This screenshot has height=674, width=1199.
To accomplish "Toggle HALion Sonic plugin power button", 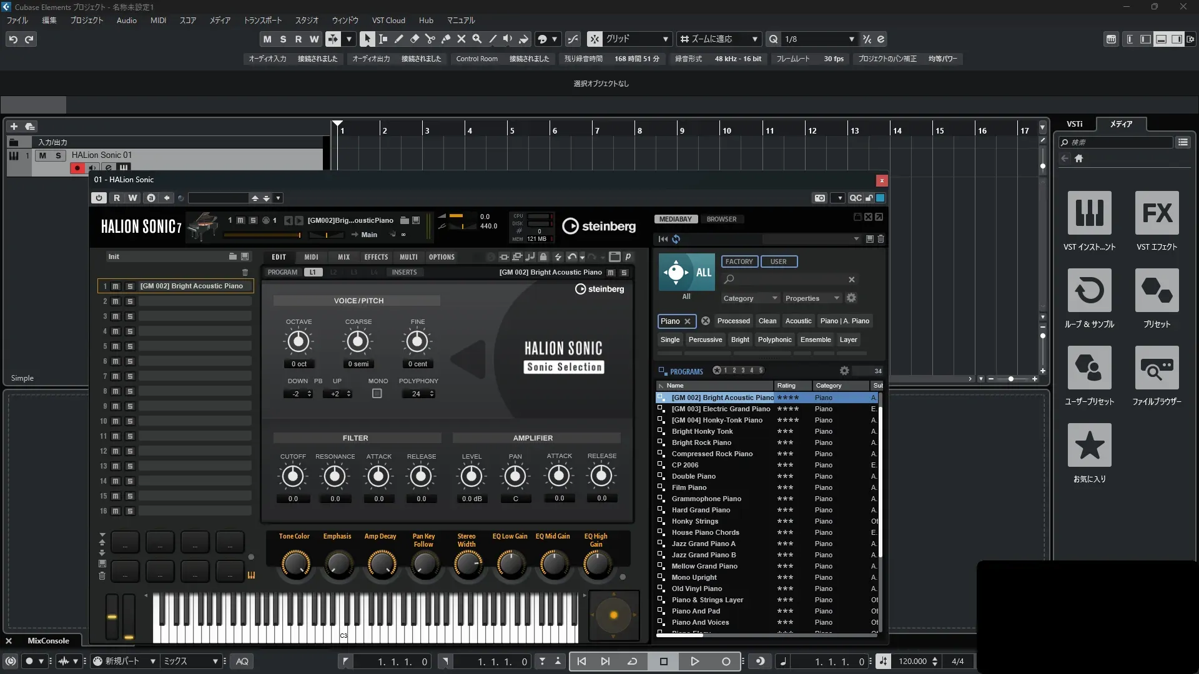I will (99, 198).
